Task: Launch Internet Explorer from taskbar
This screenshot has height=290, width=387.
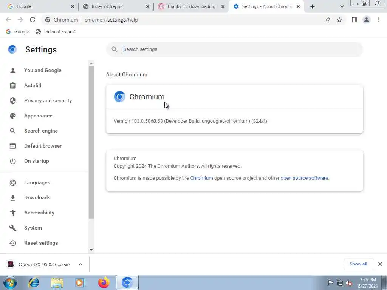Action: point(34,282)
